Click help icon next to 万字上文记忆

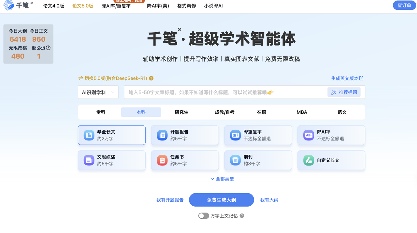point(242,216)
